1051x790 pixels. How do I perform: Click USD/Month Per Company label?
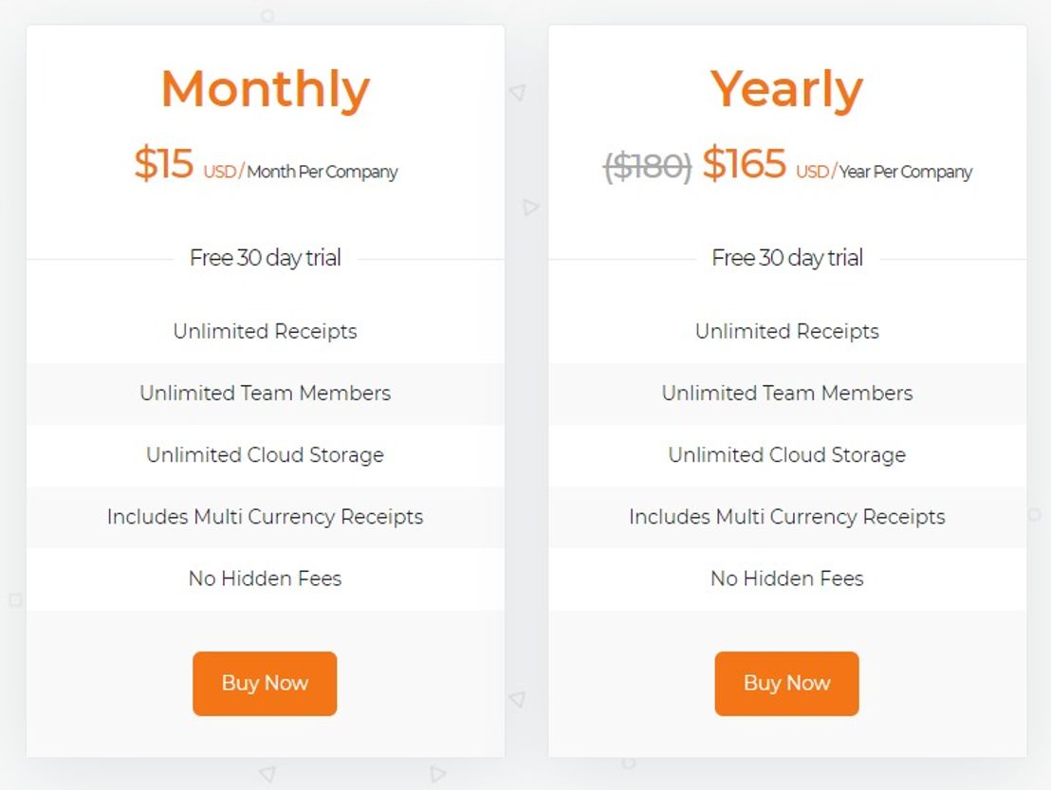[x=302, y=172]
